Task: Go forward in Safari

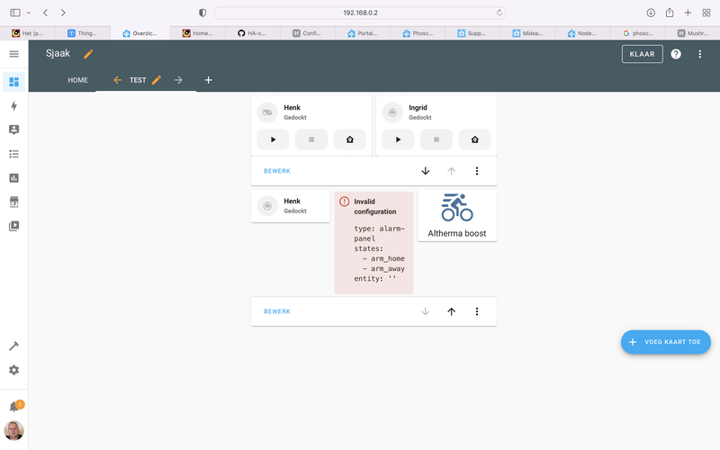Action: [x=63, y=13]
